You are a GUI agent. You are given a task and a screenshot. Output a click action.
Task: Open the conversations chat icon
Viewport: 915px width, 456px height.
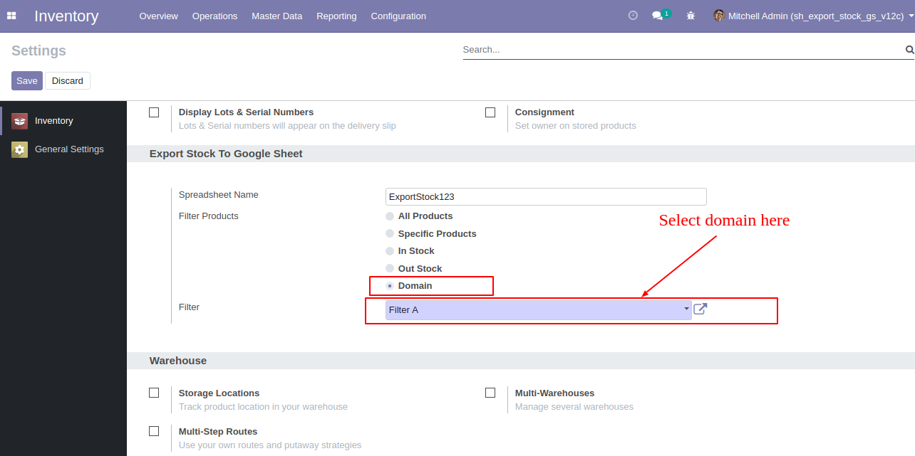[x=658, y=16]
